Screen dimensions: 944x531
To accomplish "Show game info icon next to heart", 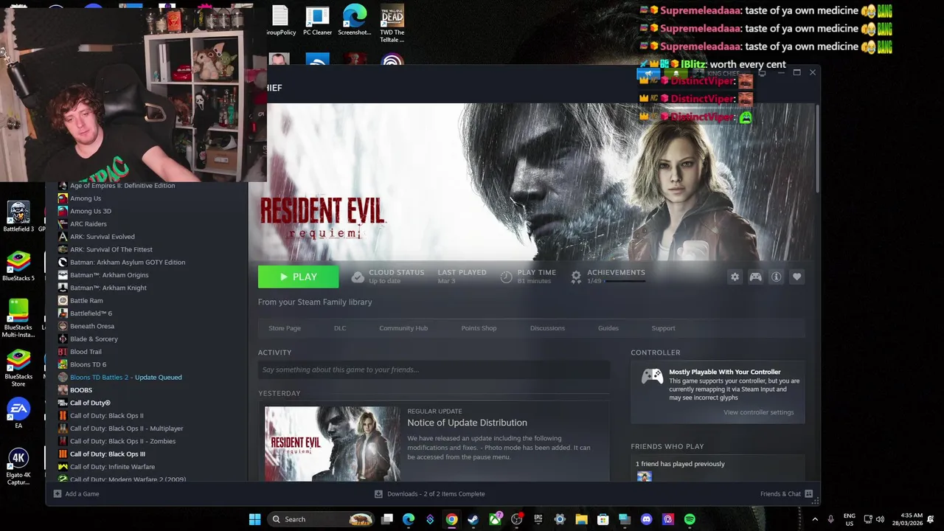I will (x=776, y=277).
